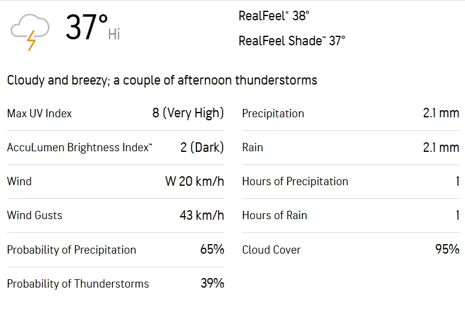Select the 39% thunderstorm probability value

(212, 283)
